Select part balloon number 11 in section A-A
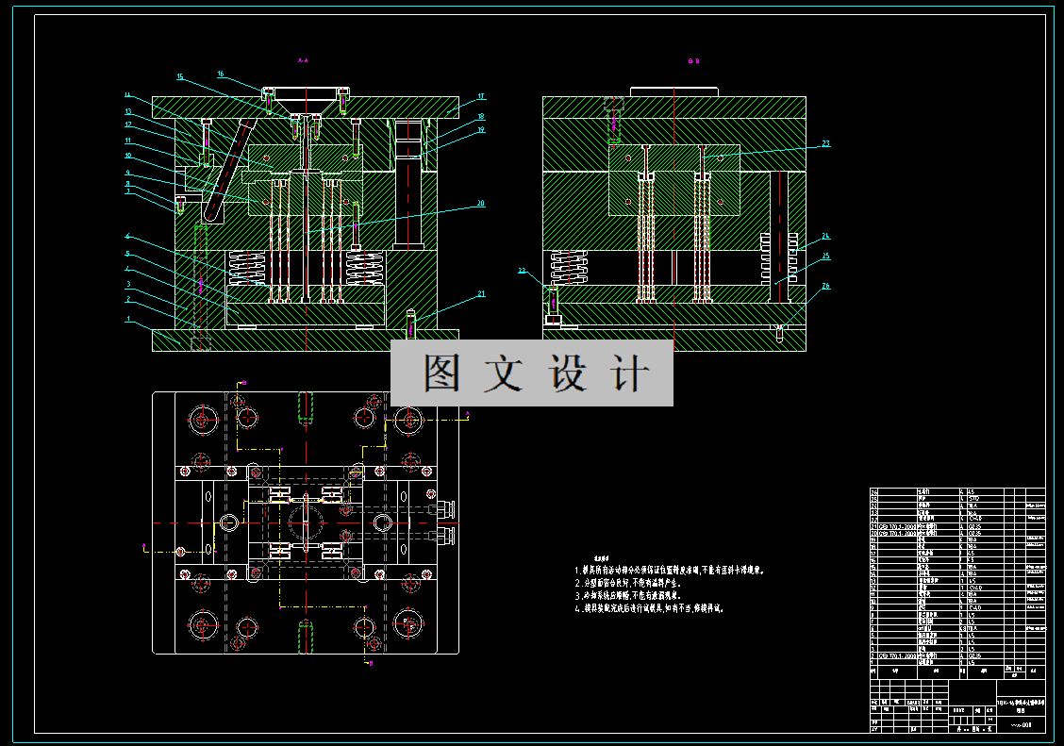 127,141
